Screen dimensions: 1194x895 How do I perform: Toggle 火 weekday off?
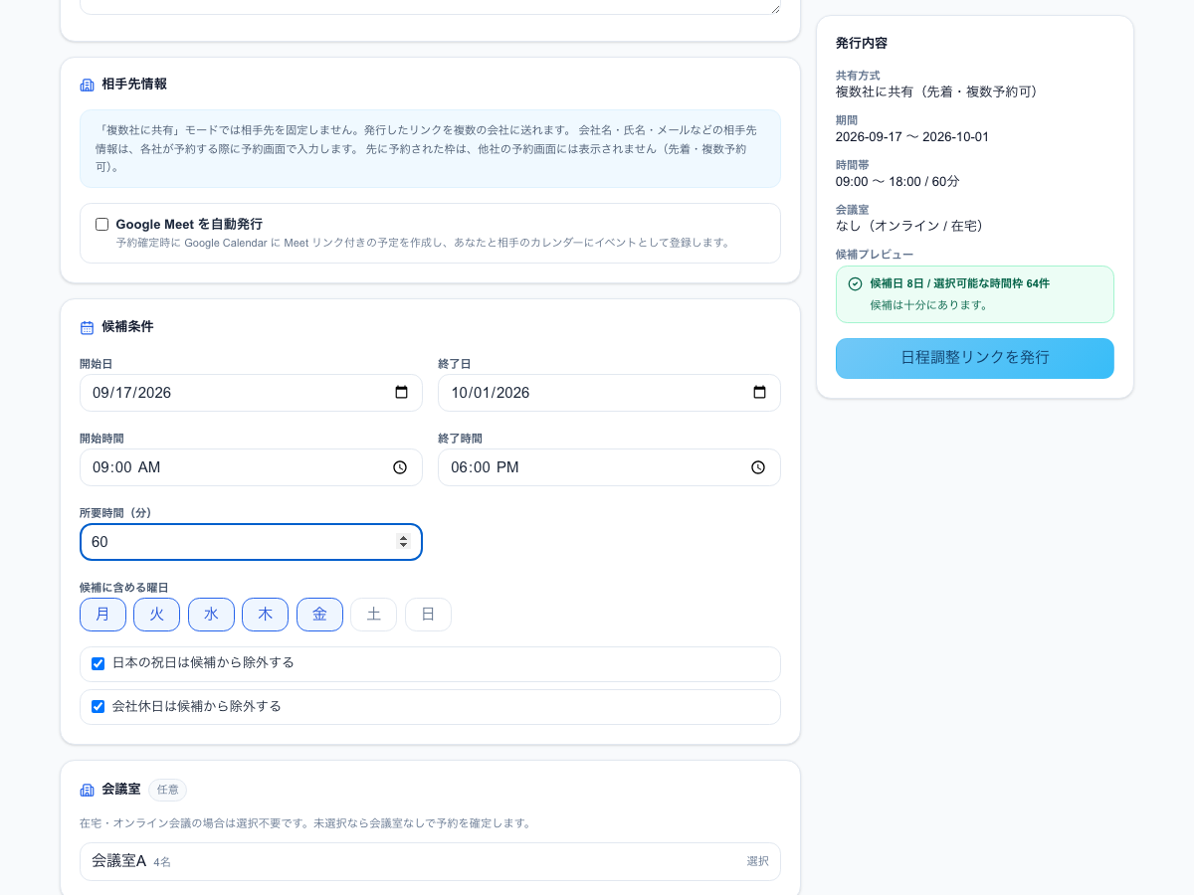point(157,615)
